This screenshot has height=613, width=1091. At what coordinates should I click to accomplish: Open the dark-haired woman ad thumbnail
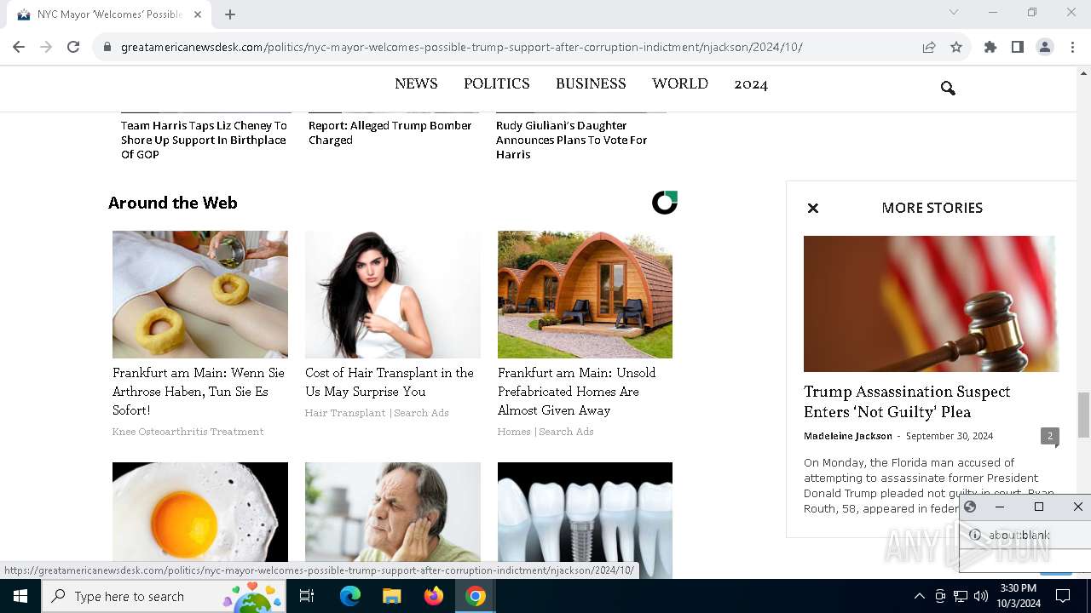point(393,295)
